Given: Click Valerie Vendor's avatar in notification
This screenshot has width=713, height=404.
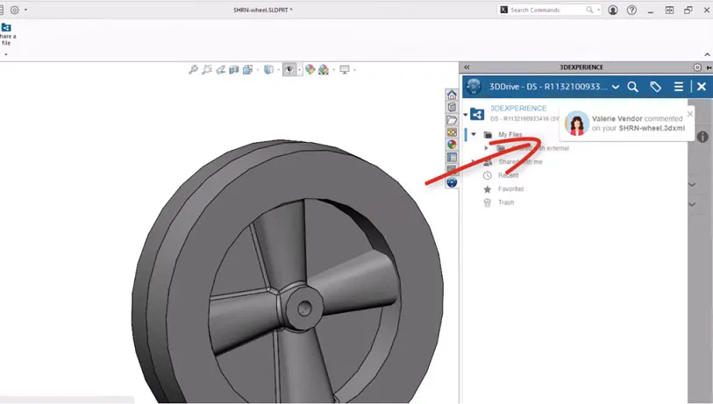Looking at the screenshot, I should (x=576, y=124).
